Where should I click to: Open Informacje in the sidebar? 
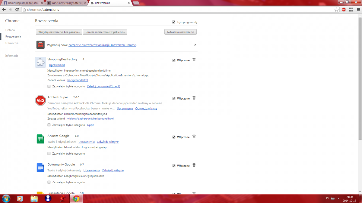tap(12, 56)
